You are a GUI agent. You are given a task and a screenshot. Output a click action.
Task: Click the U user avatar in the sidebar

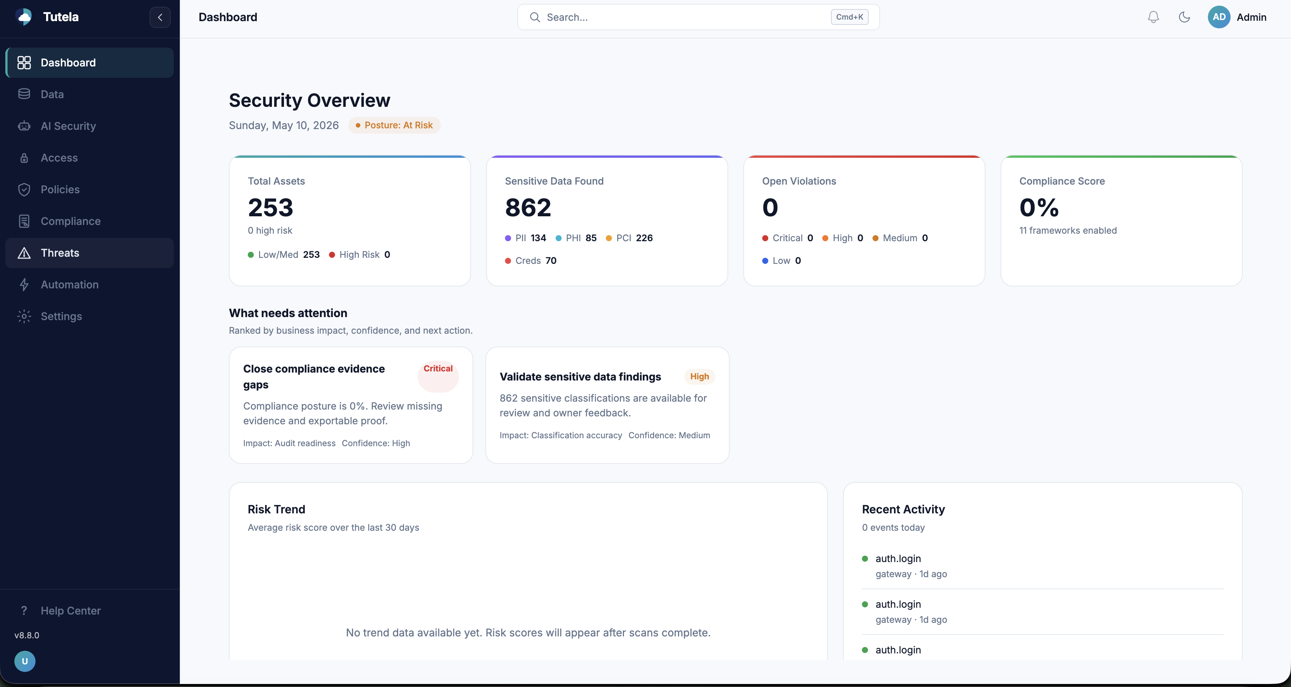click(x=25, y=661)
